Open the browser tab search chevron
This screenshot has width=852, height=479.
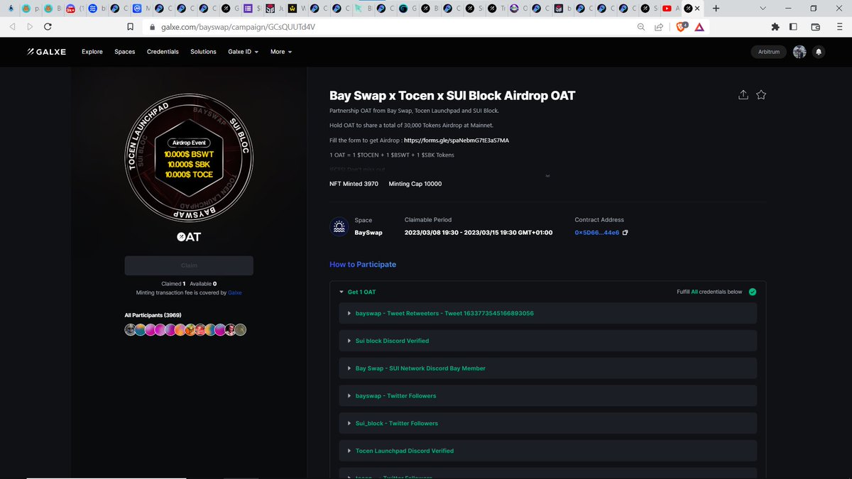pos(762,9)
